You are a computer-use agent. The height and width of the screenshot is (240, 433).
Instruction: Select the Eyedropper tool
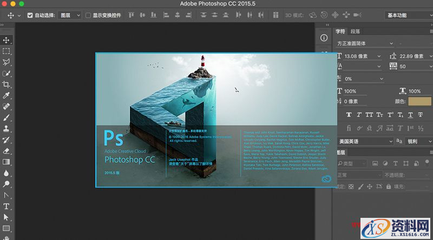pyautogui.click(x=6, y=96)
